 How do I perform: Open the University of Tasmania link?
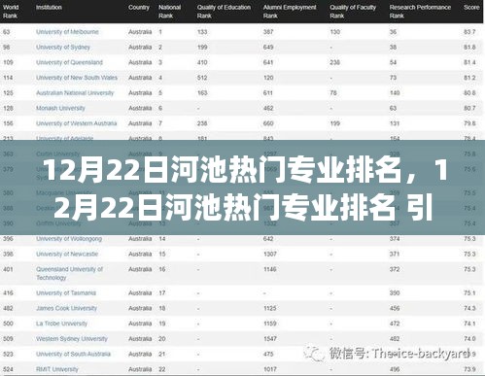point(66,292)
